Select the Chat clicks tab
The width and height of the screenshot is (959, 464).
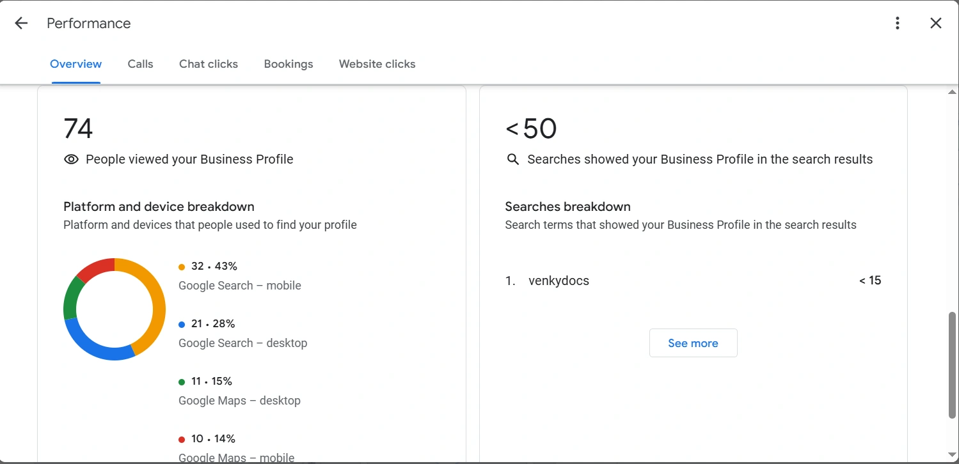pos(209,64)
